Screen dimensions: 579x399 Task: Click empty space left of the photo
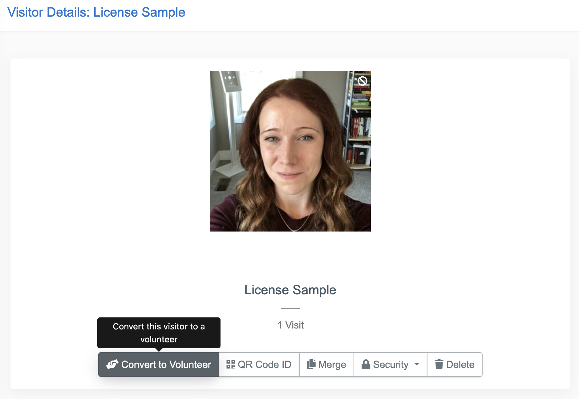coord(110,151)
